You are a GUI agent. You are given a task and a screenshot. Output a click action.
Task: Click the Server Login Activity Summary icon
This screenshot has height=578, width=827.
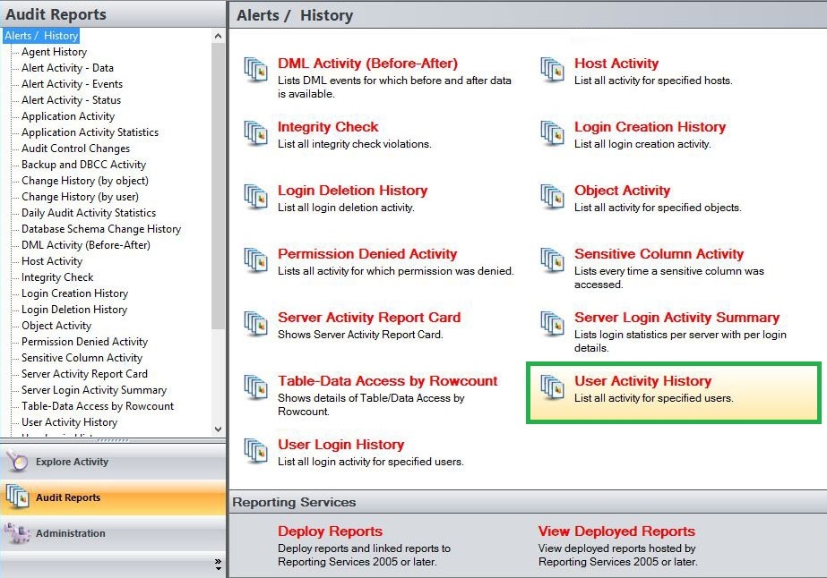pos(552,323)
